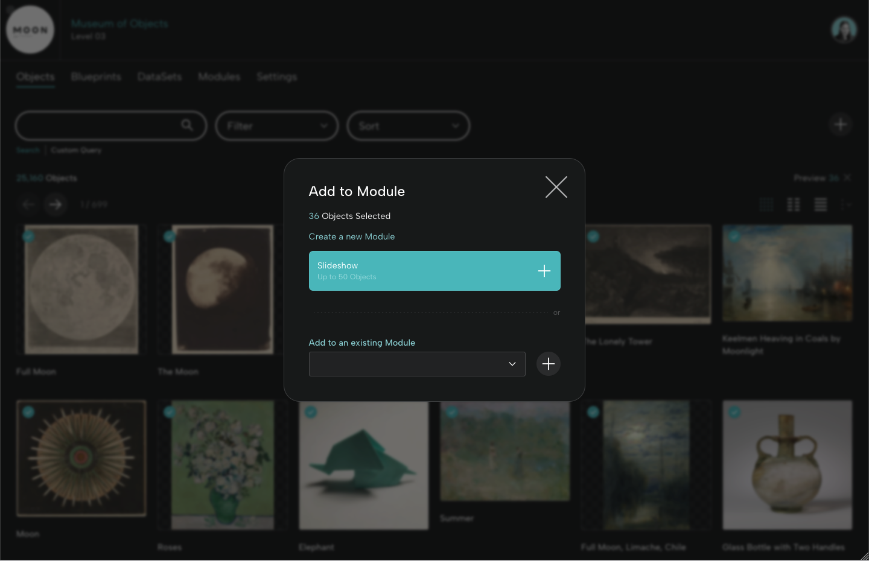The image size is (869, 561).
Task: Open the user profile avatar
Action: [844, 29]
